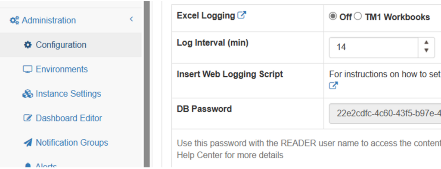Screen dimensions: 441x169
Task: Click the Dashboard Editor pencil icon
Action: 28,118
